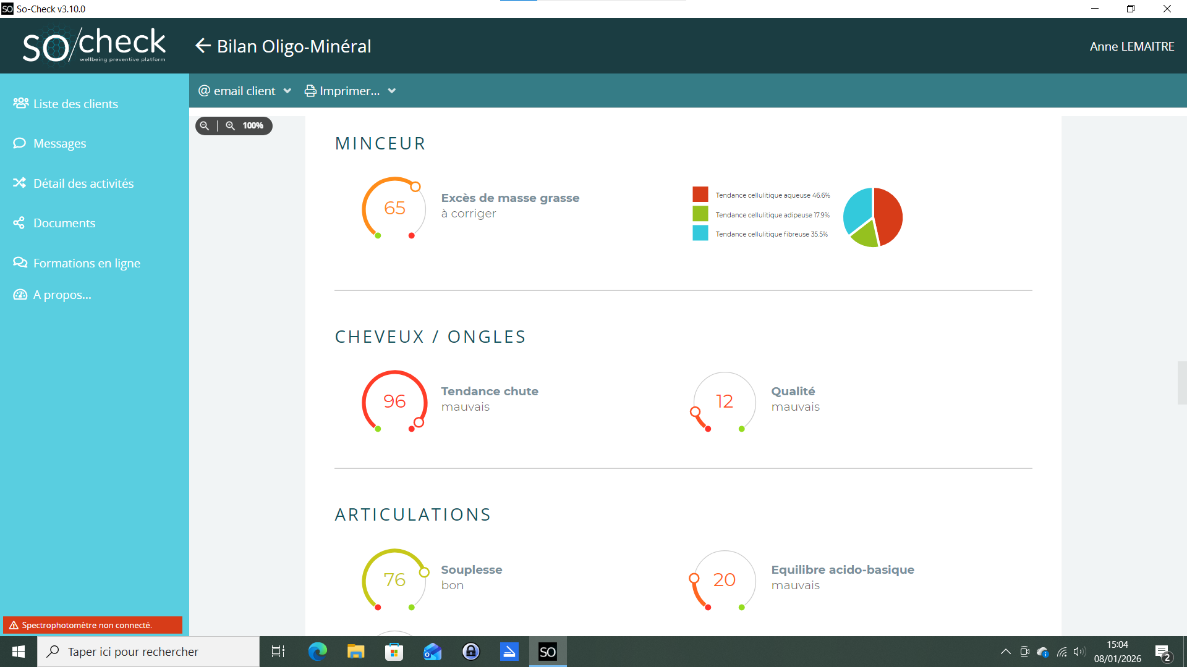Viewport: 1187px width, 667px height.
Task: Click the Anne LEMAITRE user name
Action: [1131, 46]
